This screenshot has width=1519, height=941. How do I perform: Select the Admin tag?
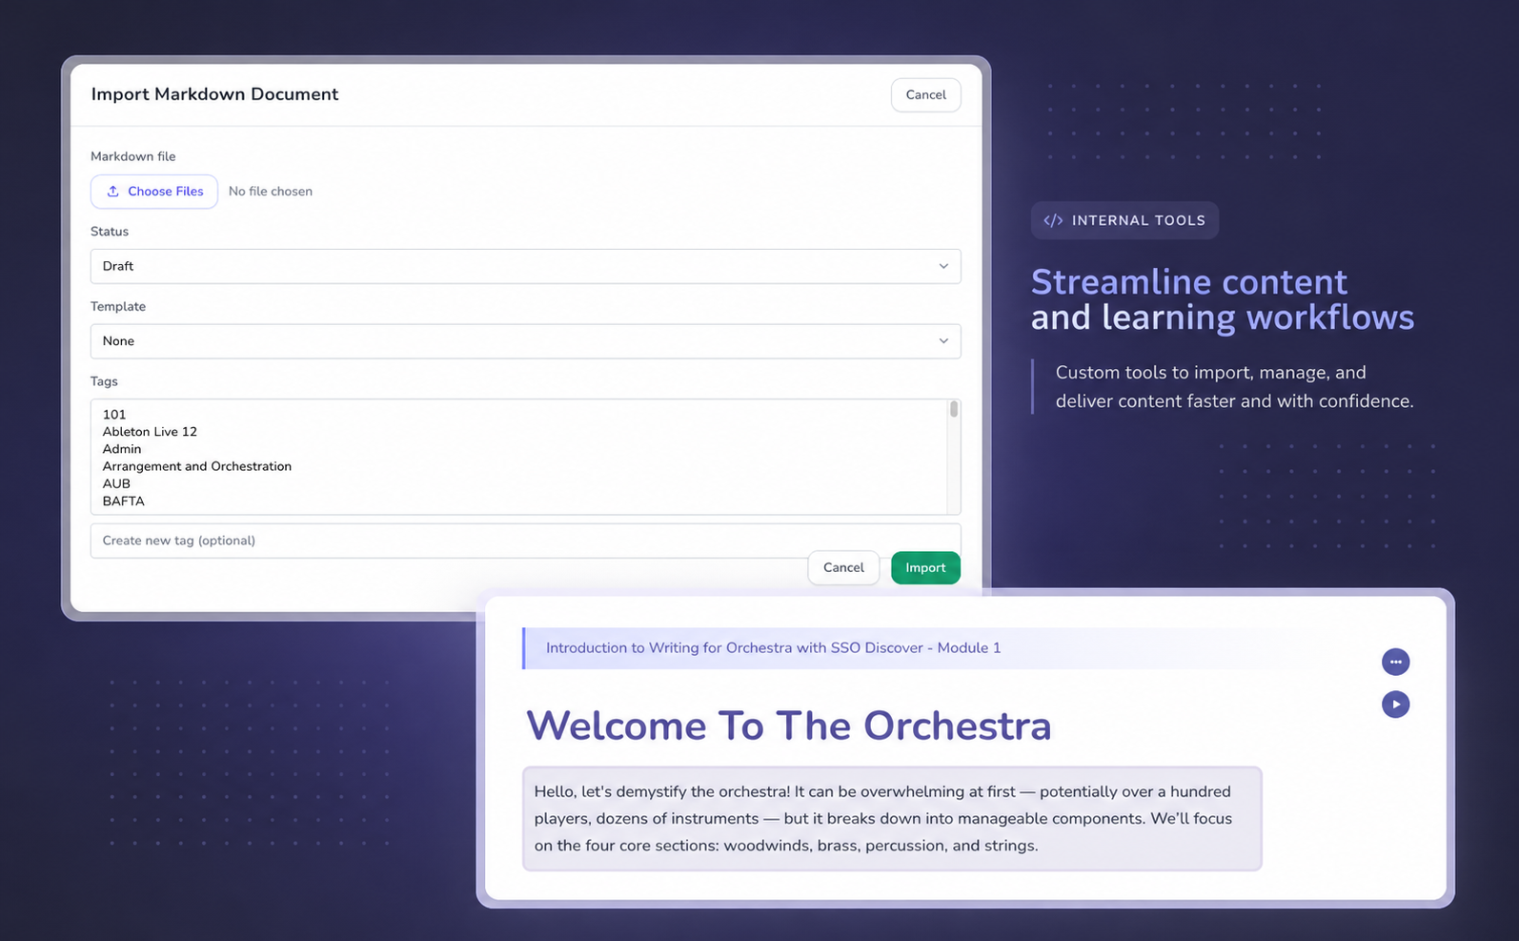[122, 449]
